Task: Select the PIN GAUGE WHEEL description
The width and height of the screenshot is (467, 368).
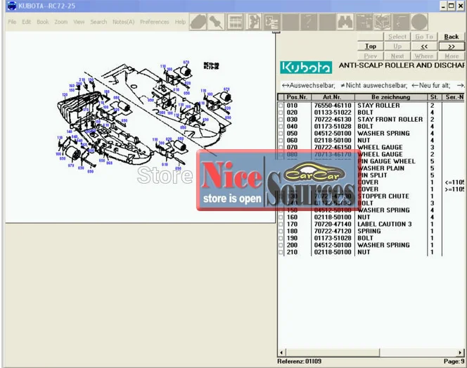Action: coord(386,162)
